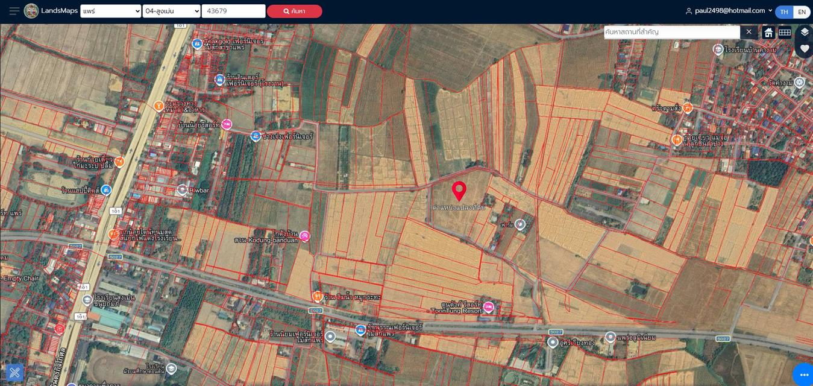This screenshot has width=813, height=386.
Task: Click the Empty Chair place label
Action: 20,278
